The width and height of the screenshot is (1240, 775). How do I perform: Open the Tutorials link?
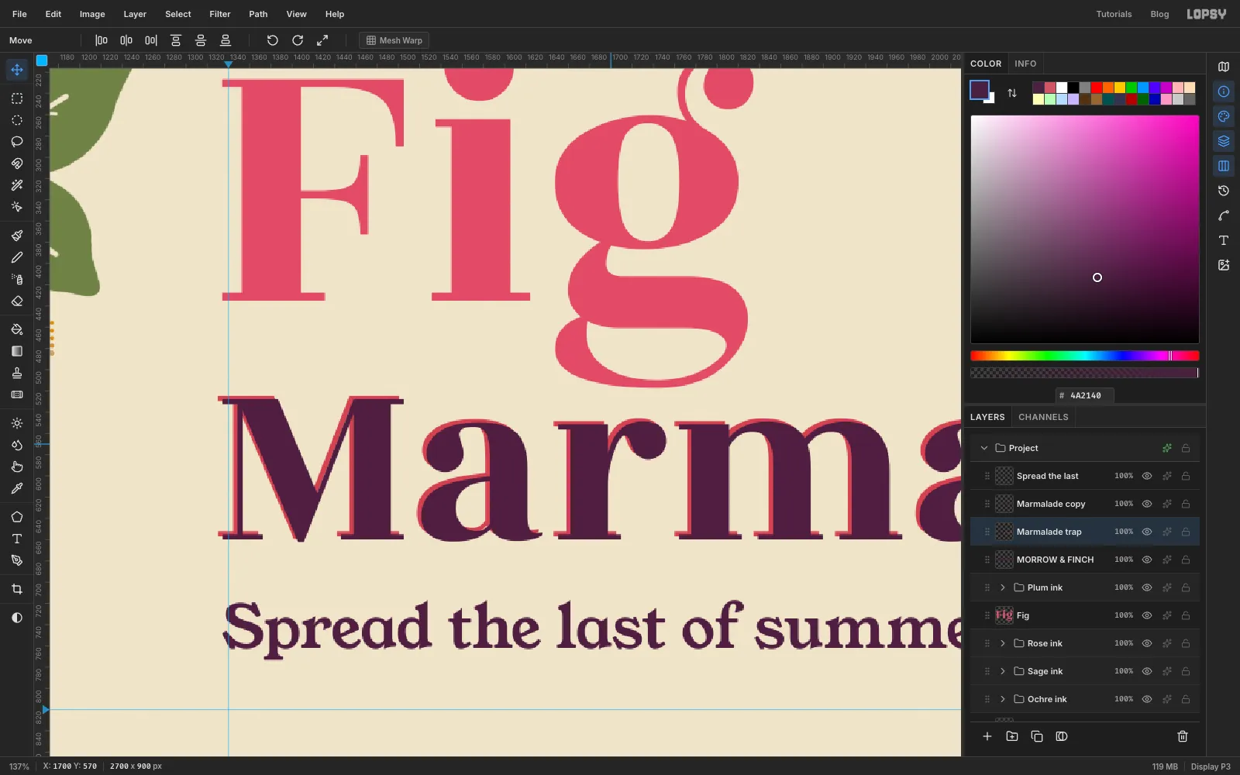[1114, 14]
